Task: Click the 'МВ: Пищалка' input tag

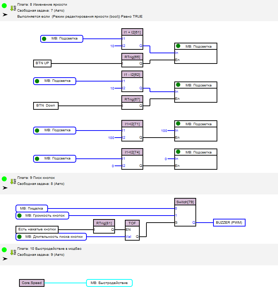Action: click(x=32, y=209)
